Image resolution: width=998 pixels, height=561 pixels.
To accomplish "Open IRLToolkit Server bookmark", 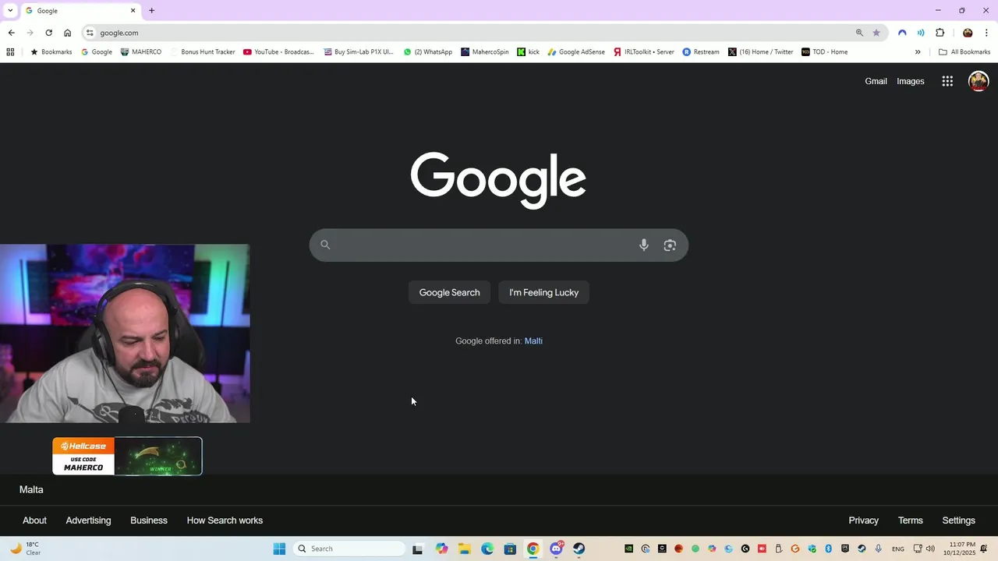I will [643, 52].
